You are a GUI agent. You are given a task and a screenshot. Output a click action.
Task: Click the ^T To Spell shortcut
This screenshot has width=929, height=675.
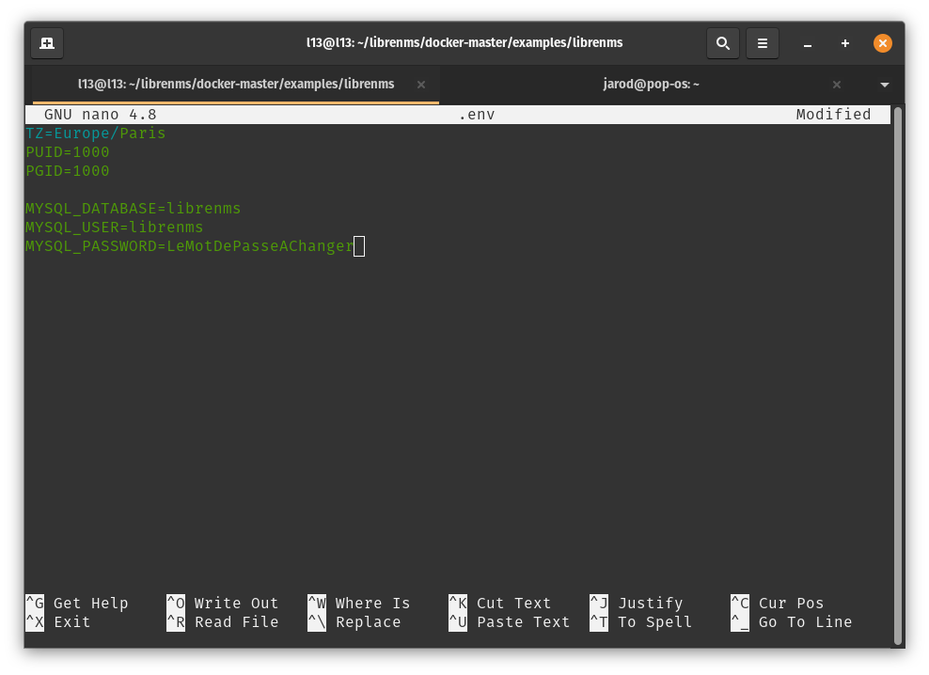641,622
